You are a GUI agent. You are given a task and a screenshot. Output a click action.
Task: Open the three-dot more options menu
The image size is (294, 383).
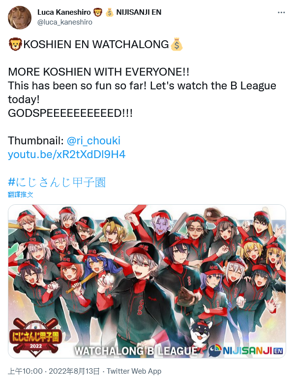281,12
